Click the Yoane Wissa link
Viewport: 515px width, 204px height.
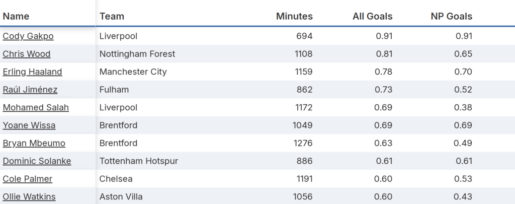[29, 125]
